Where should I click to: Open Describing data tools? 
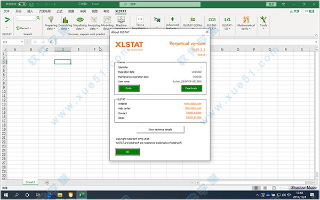[65, 20]
